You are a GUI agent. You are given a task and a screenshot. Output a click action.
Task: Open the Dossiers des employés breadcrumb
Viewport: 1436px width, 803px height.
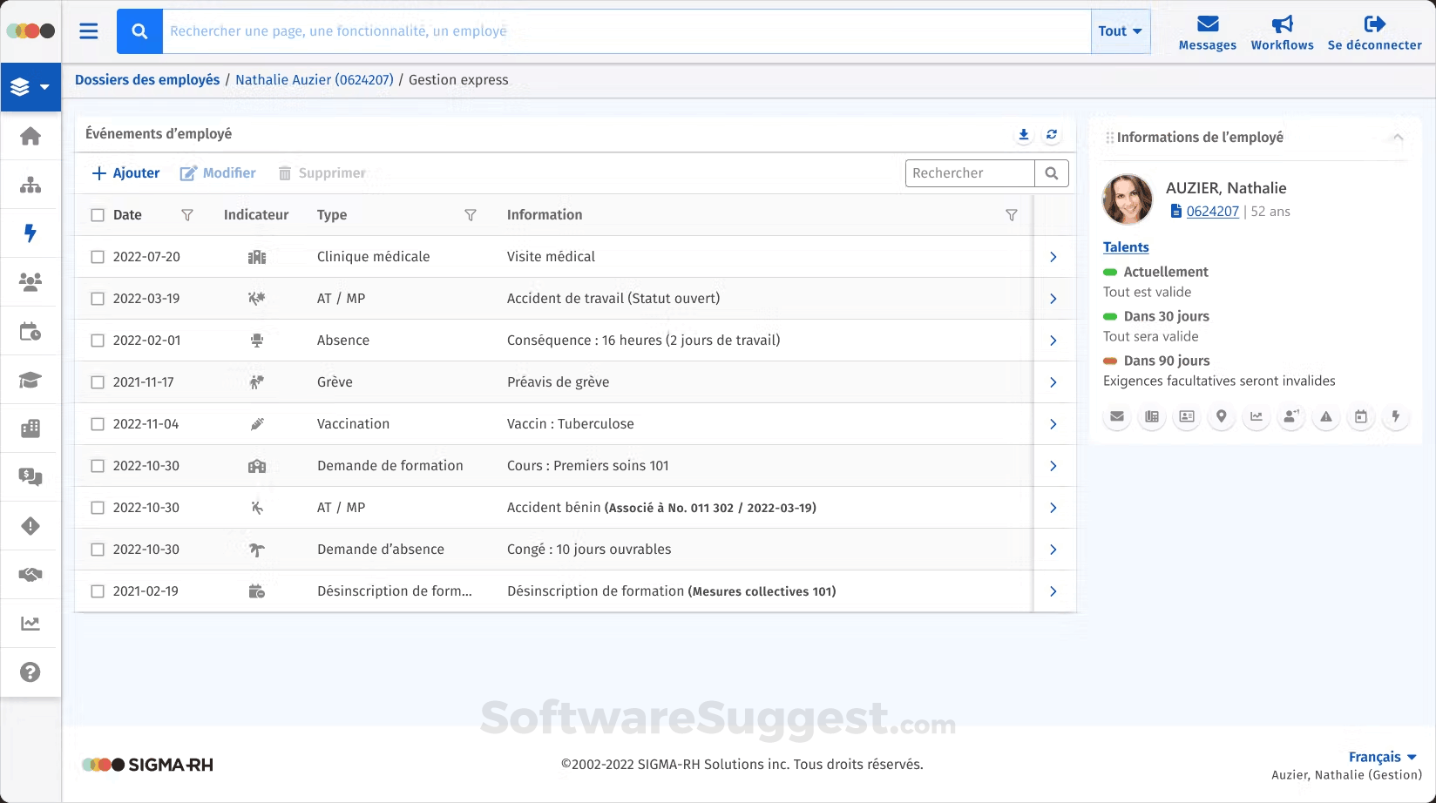click(146, 79)
